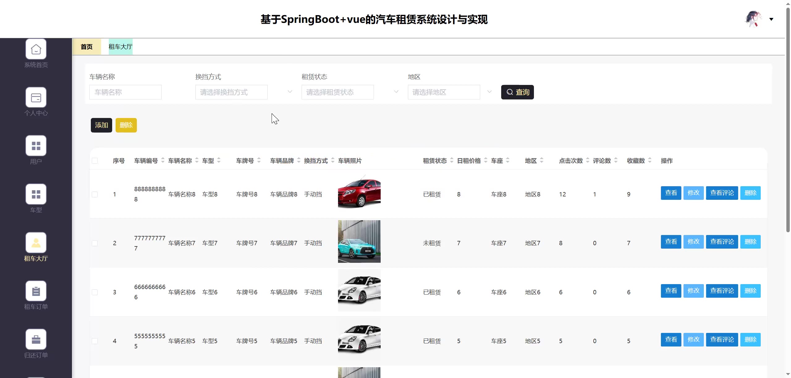Click 查看评论 for 车辆名称7
The width and height of the screenshot is (791, 378).
(x=722, y=242)
